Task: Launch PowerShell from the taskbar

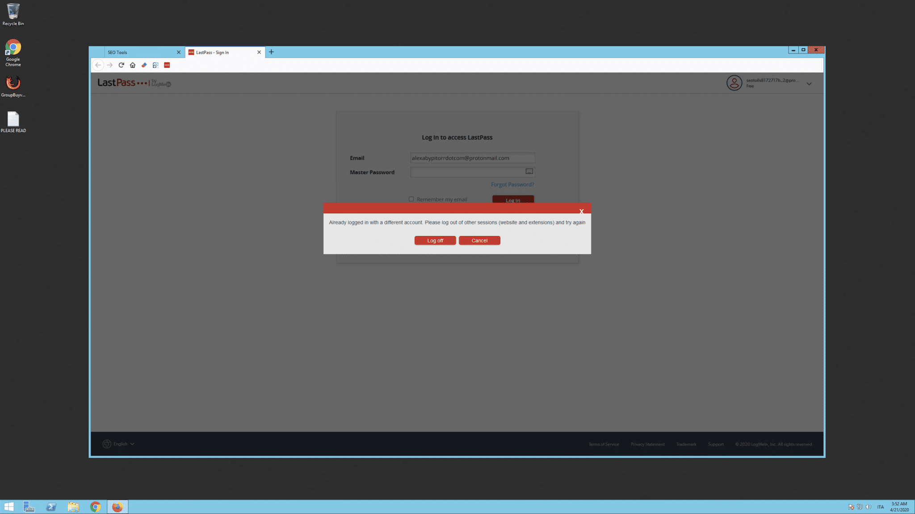Action: [51, 507]
